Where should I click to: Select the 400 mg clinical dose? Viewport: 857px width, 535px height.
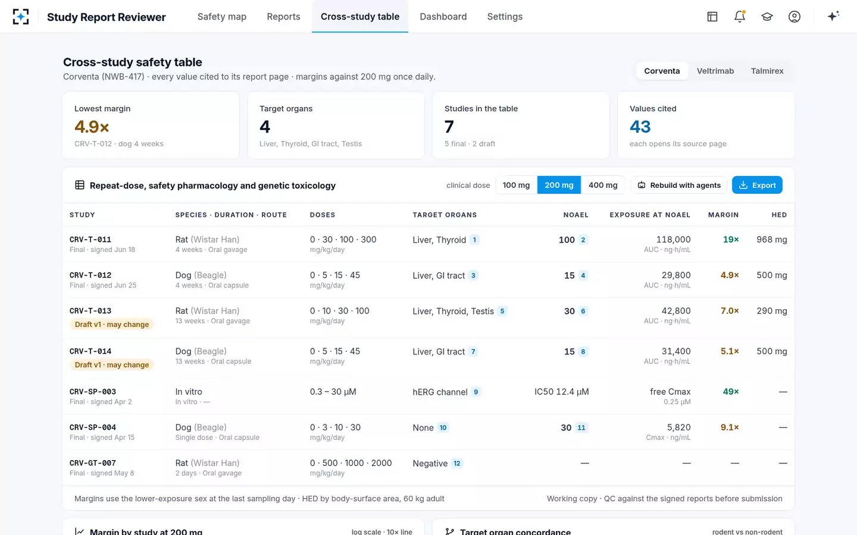[x=603, y=185]
